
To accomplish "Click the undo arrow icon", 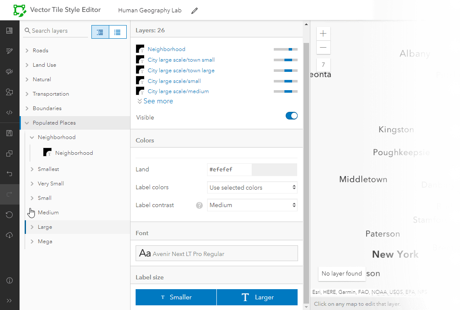I will pos(9,173).
